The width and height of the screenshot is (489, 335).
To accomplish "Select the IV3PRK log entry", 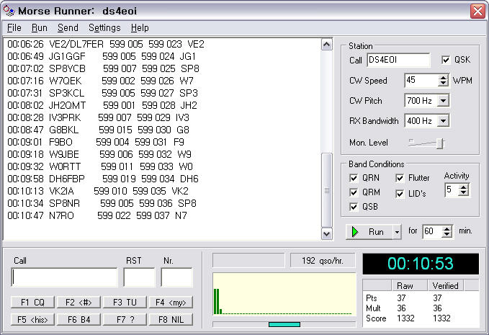I will tap(98, 117).
